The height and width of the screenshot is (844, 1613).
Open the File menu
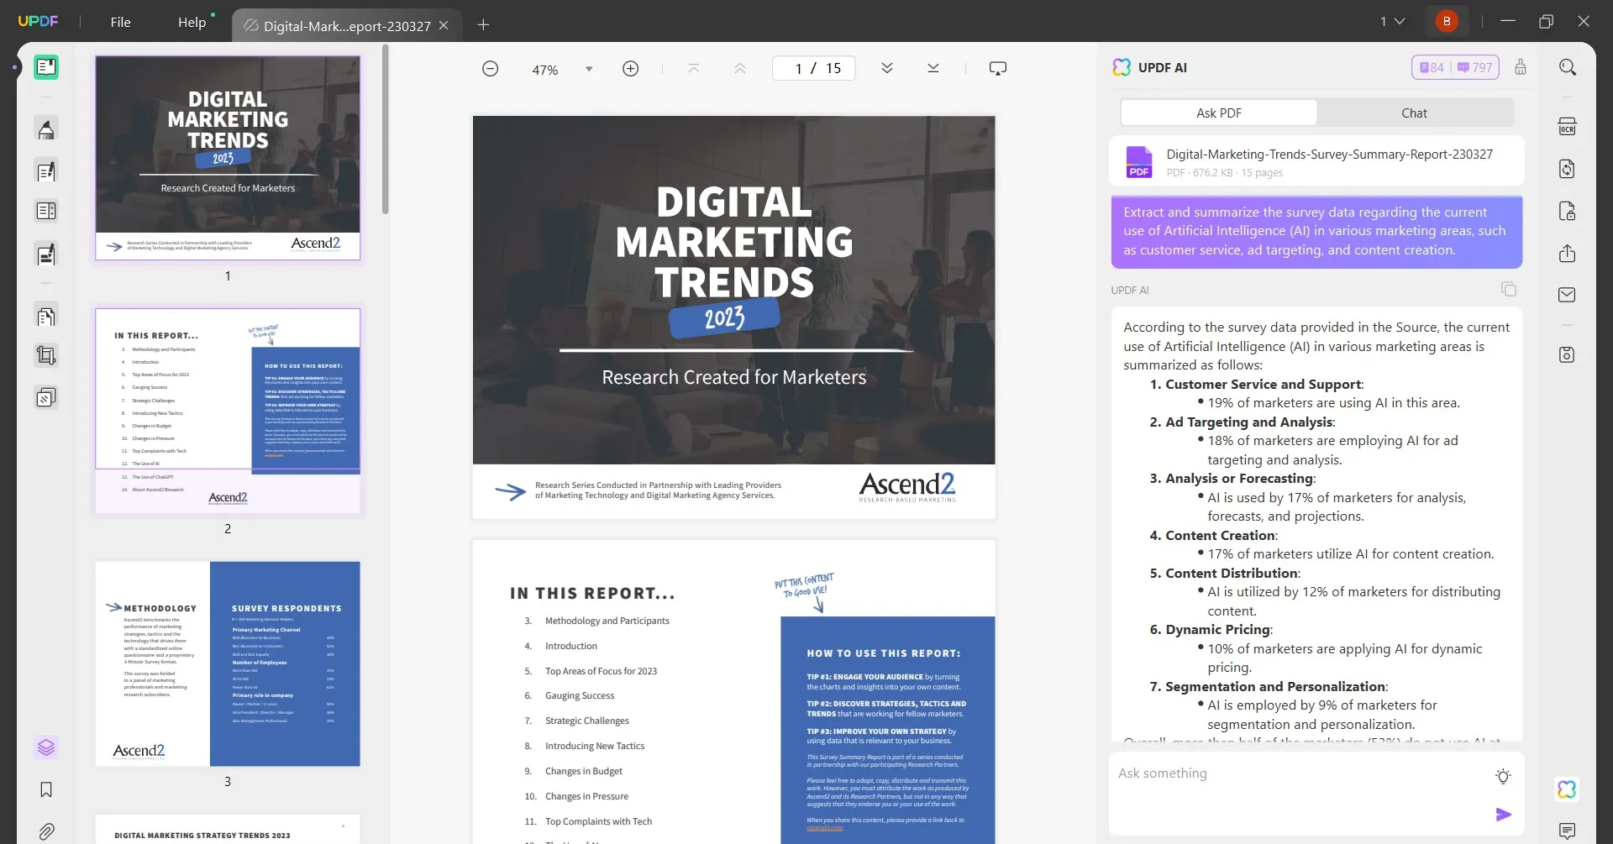coord(120,23)
